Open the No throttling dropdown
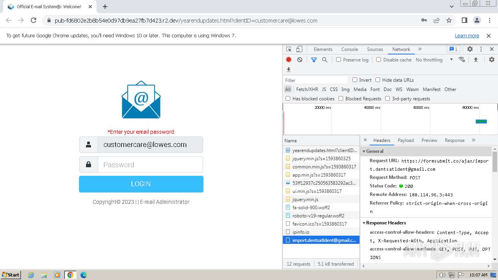This screenshot has width=498, height=280. (434, 59)
